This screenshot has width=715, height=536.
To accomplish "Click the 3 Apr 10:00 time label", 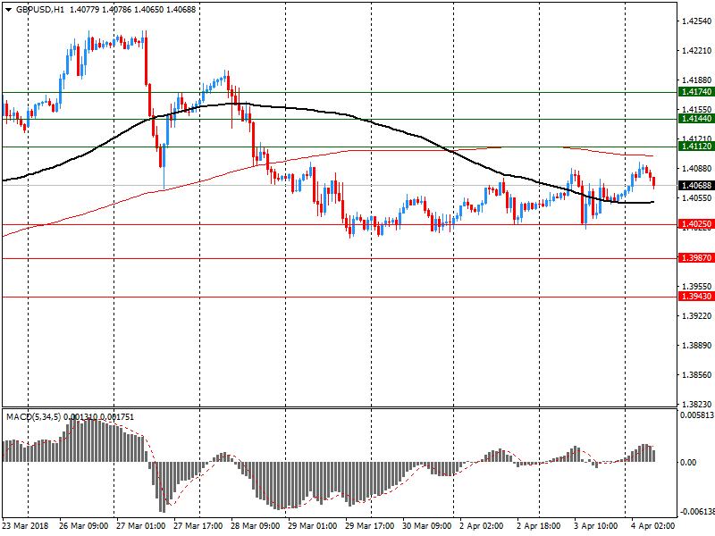I will click(598, 526).
